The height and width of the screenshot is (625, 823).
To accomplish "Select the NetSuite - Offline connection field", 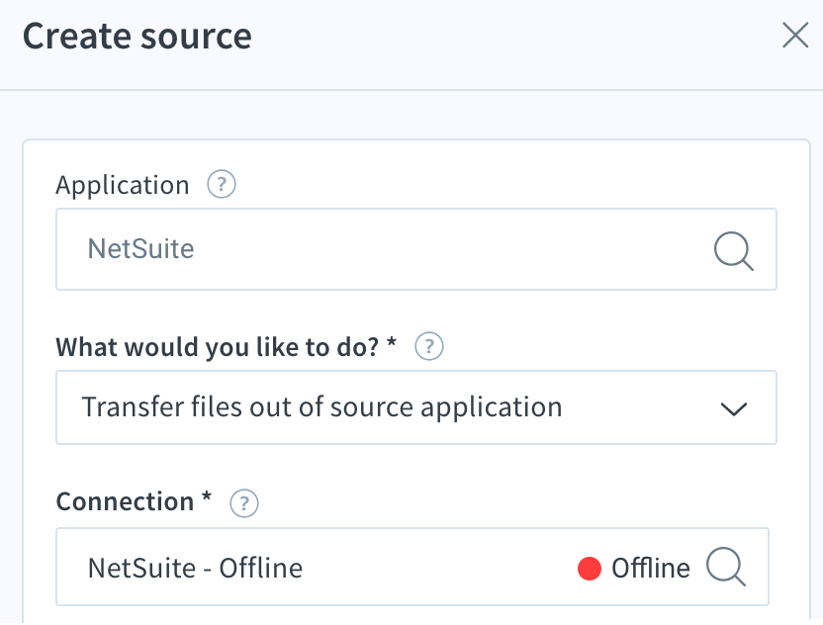I will click(x=412, y=567).
